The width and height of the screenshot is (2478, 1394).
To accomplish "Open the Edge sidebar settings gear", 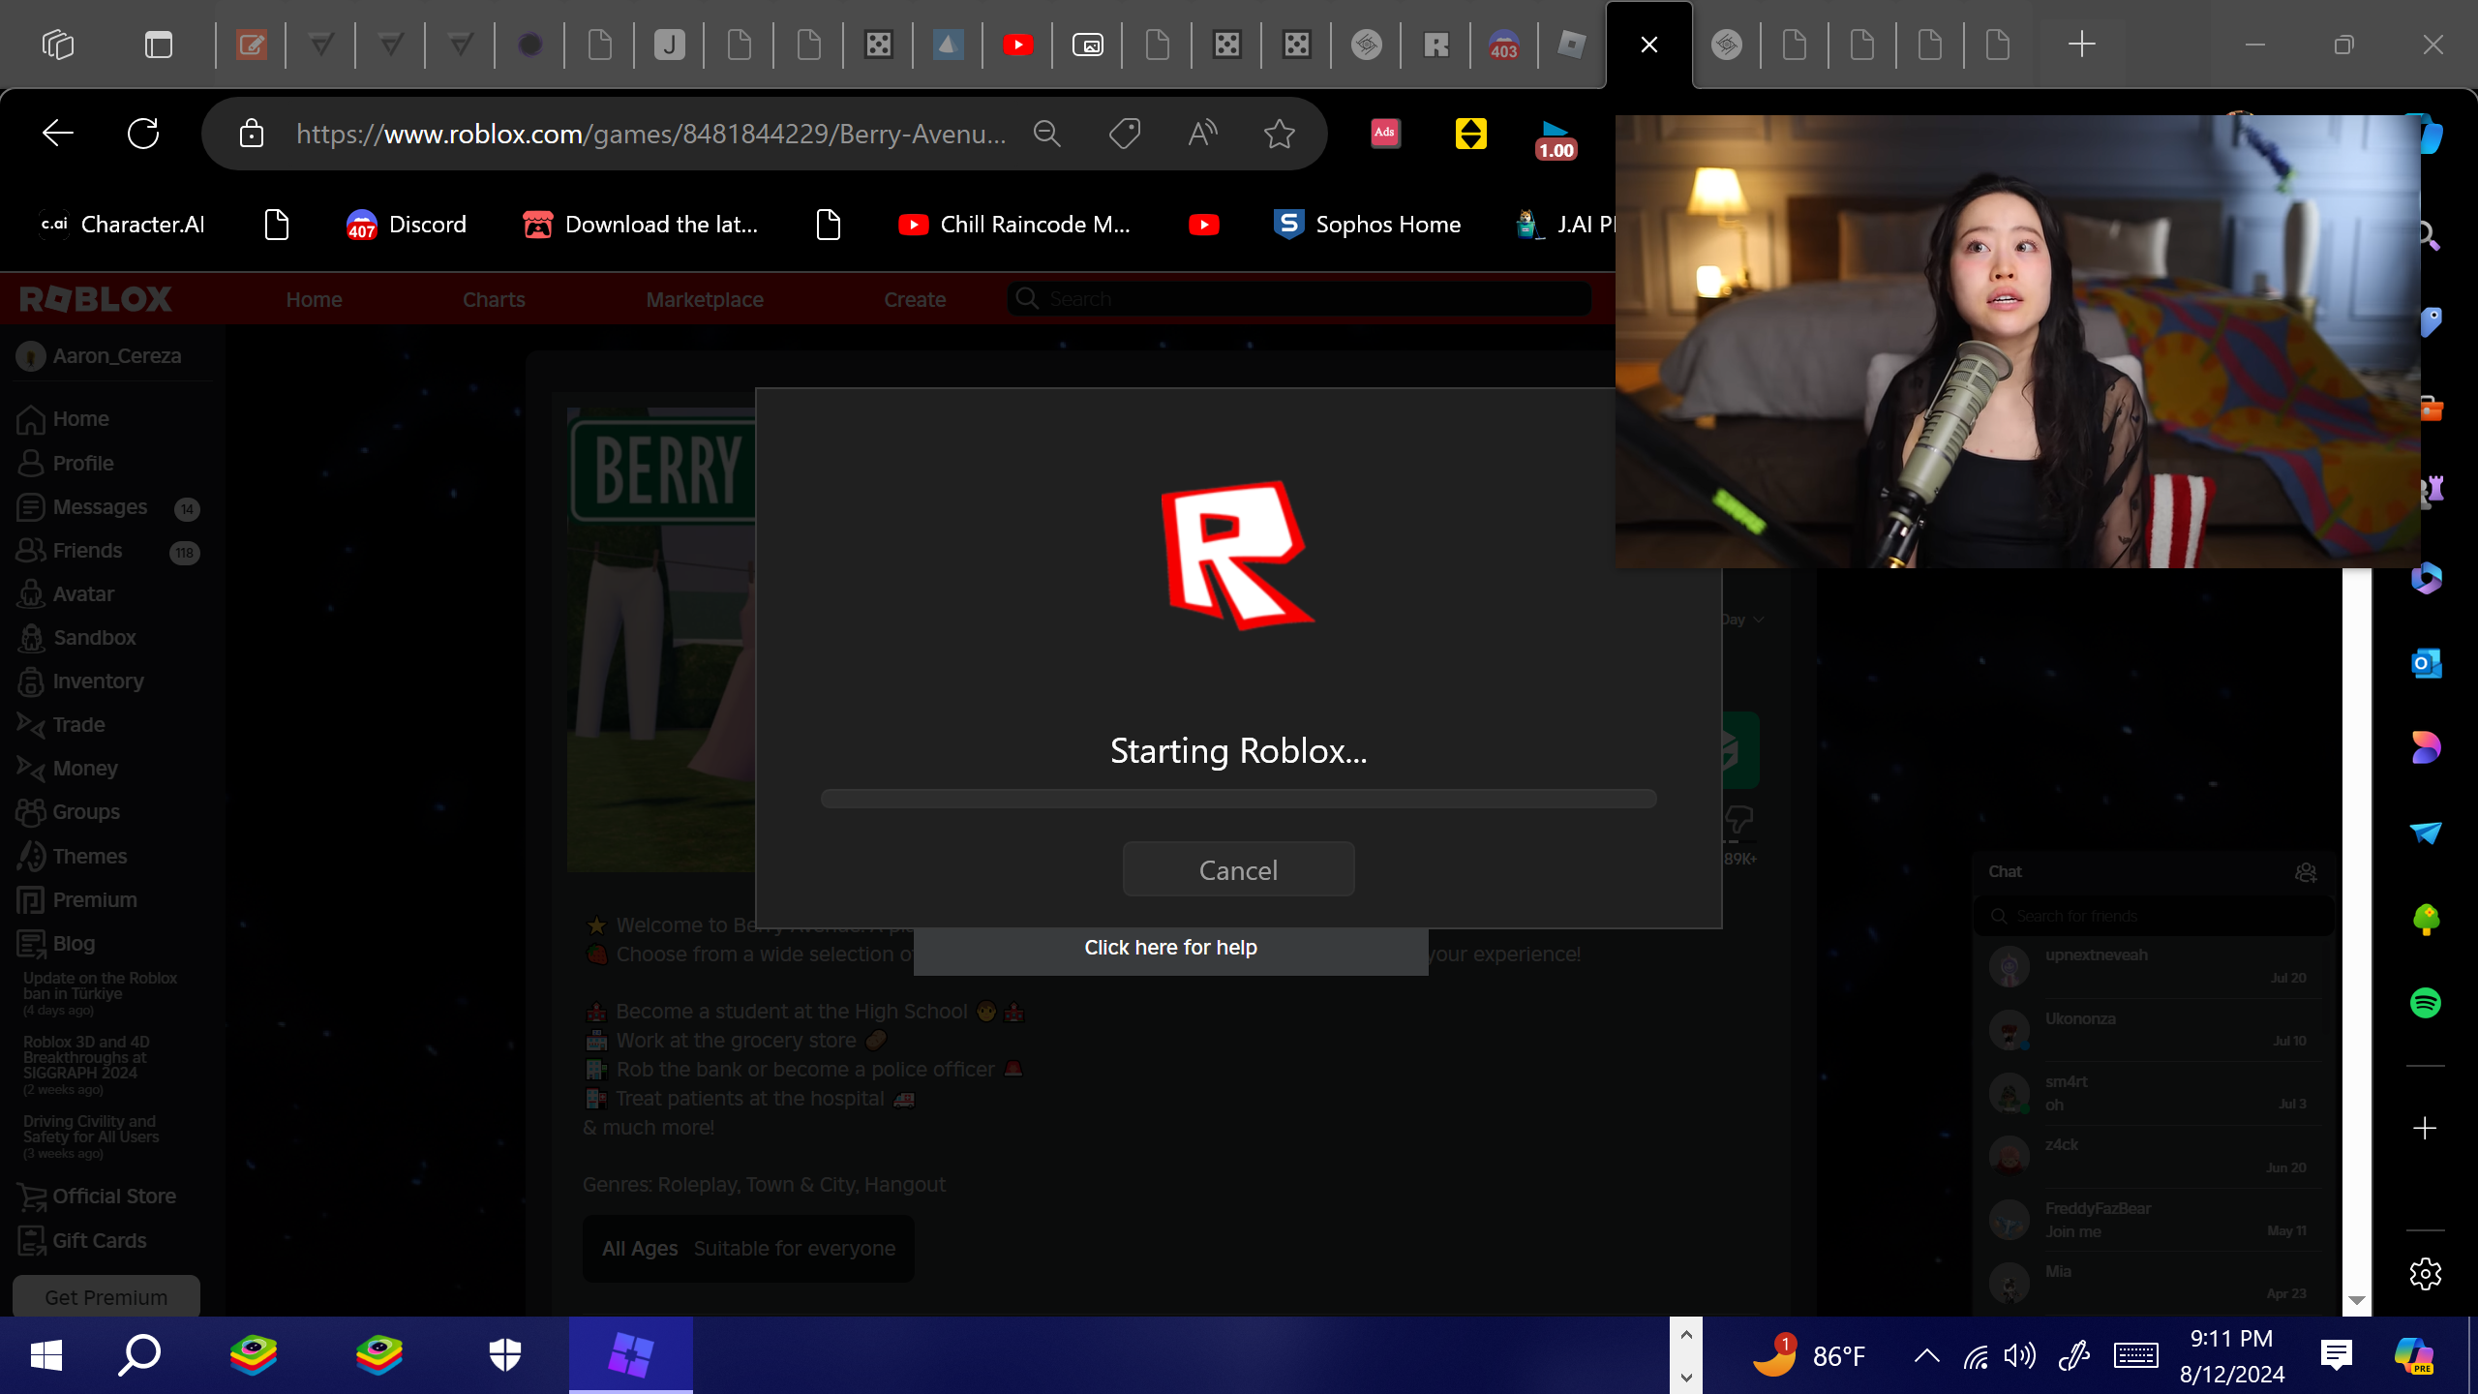I will (x=2425, y=1274).
